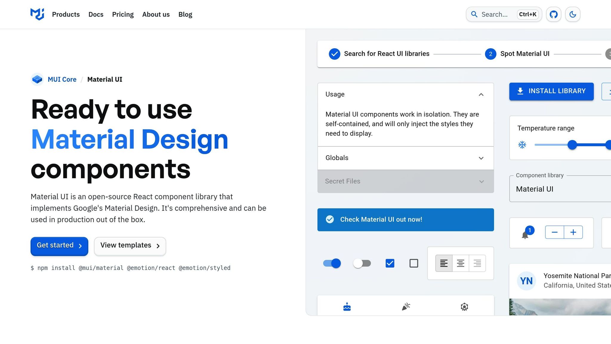Click the Material UI breadcrumb text
Viewport: 611px width, 344px height.
[105, 79]
